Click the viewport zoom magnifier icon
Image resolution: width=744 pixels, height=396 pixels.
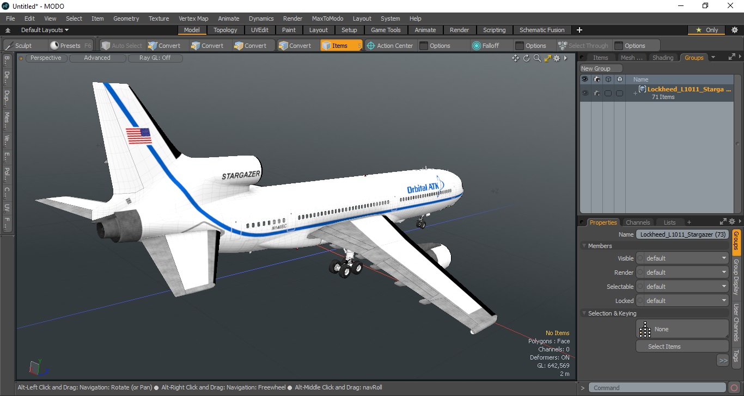(x=537, y=58)
